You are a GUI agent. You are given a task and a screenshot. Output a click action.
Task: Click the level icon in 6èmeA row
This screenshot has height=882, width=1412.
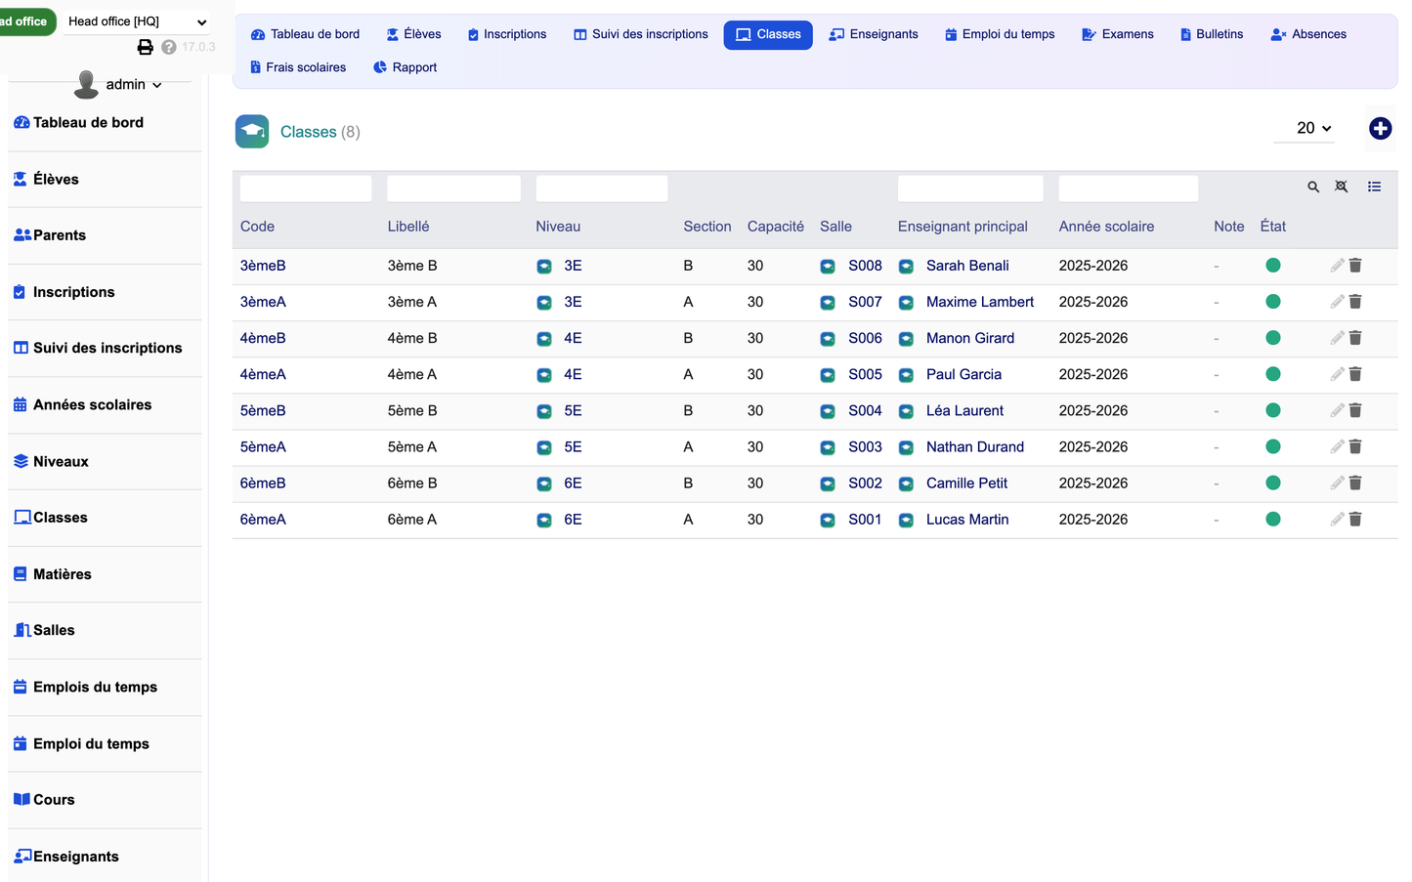(x=544, y=520)
